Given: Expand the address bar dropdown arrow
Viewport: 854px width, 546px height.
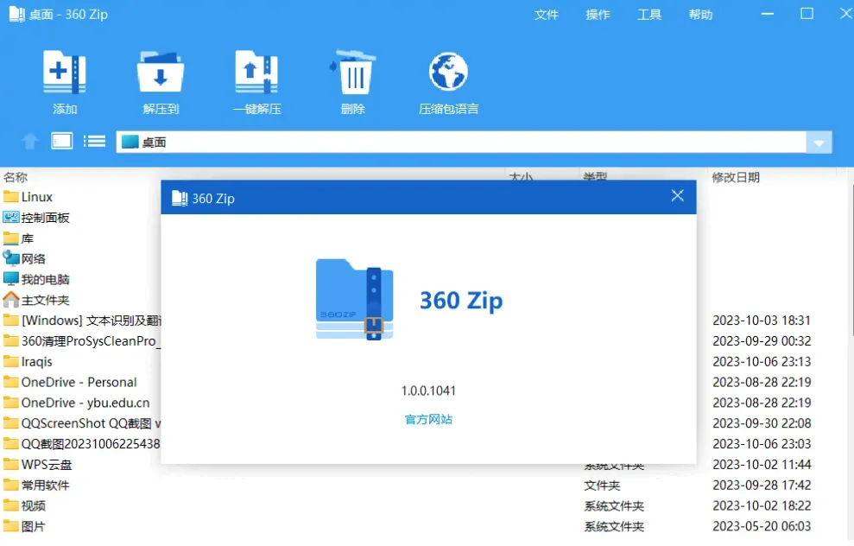Looking at the screenshot, I should 819,143.
